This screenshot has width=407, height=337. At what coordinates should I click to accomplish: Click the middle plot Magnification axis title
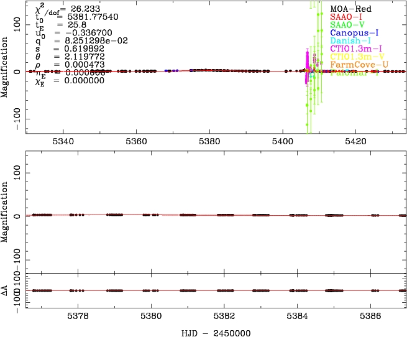[x=5, y=212]
